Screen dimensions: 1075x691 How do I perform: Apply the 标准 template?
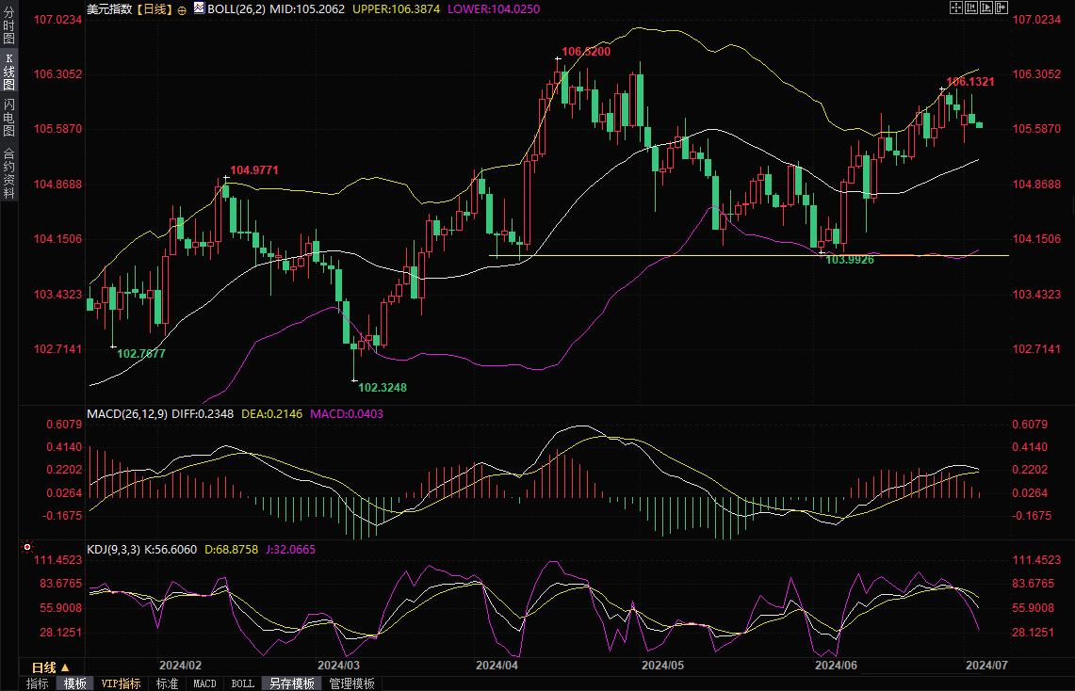coord(167,683)
